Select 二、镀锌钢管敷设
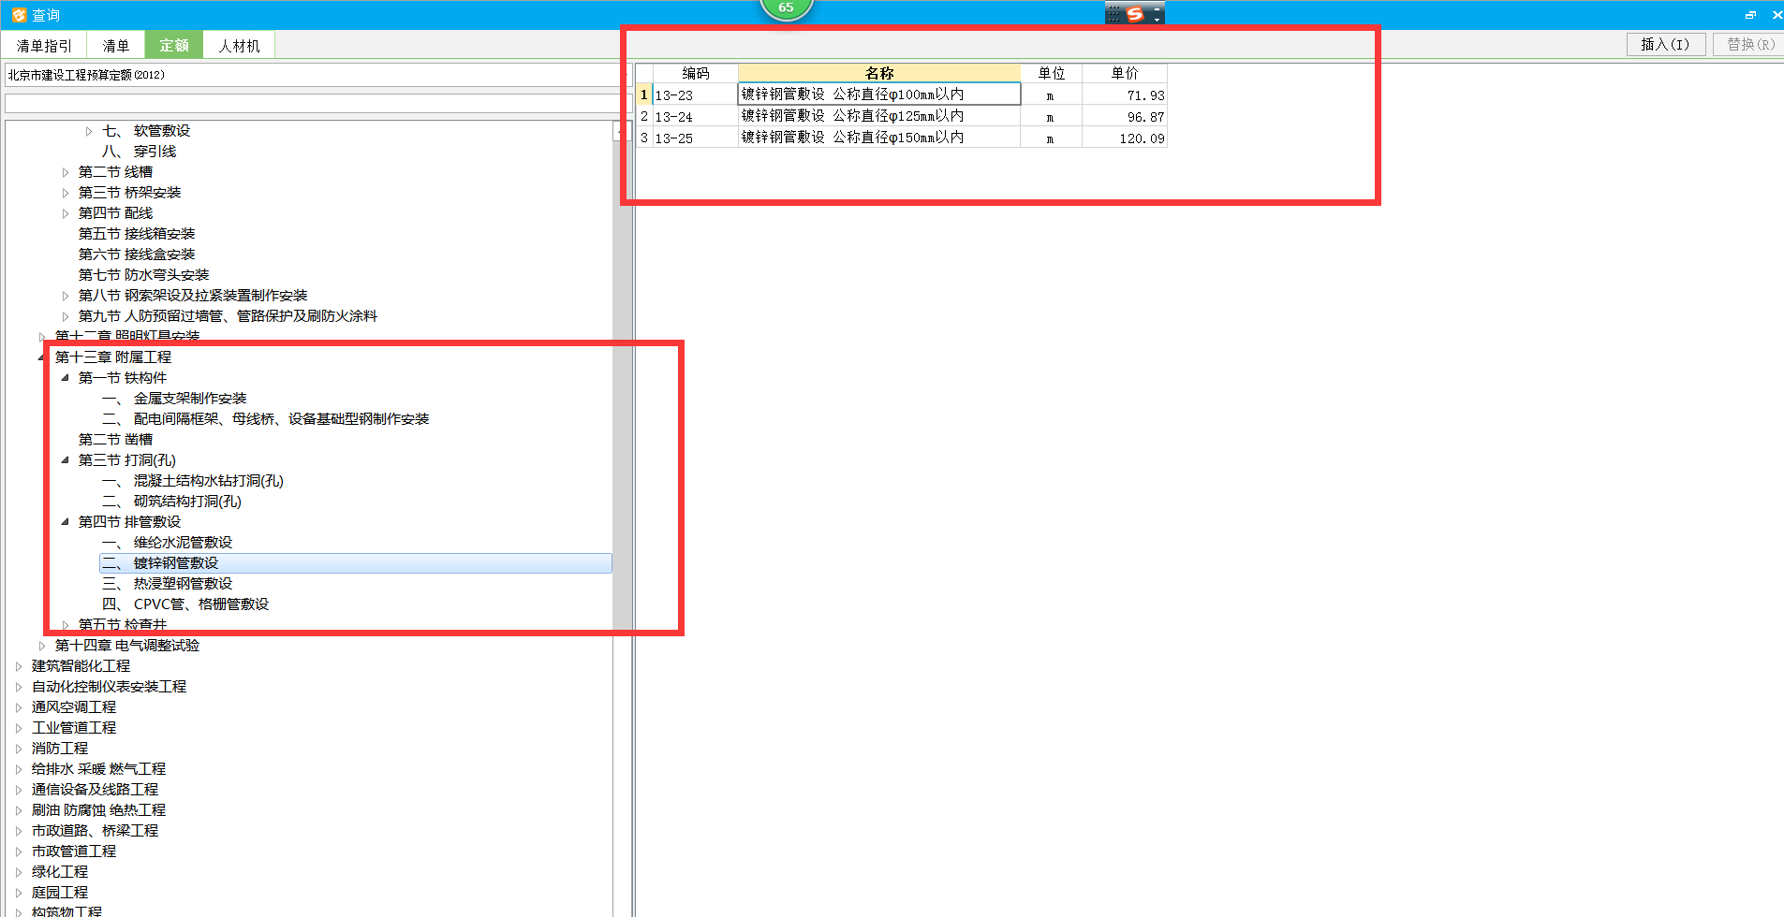The height and width of the screenshot is (917, 1784). [356, 563]
